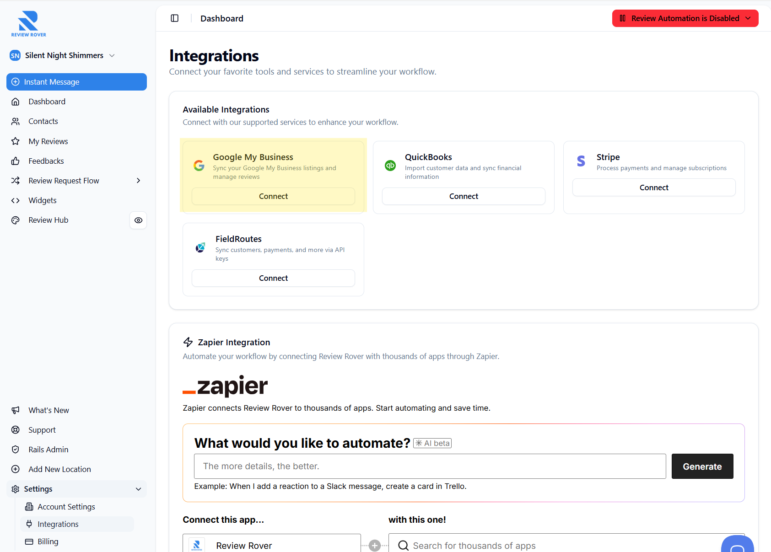The height and width of the screenshot is (552, 771).
Task: Click the lifebuoy icon beside Support
Action: [x=16, y=430]
